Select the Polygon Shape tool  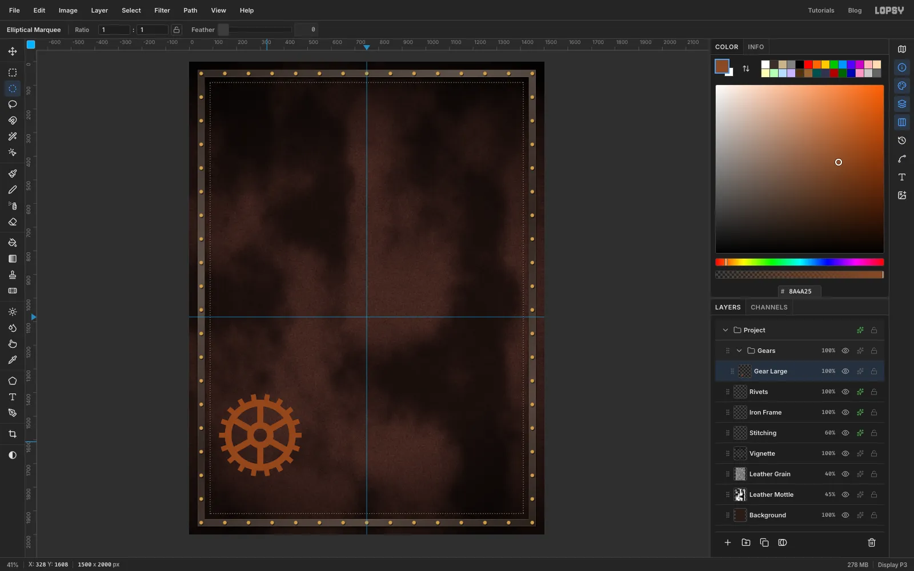(x=13, y=381)
